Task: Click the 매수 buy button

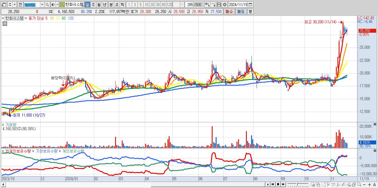Action: [229, 12]
